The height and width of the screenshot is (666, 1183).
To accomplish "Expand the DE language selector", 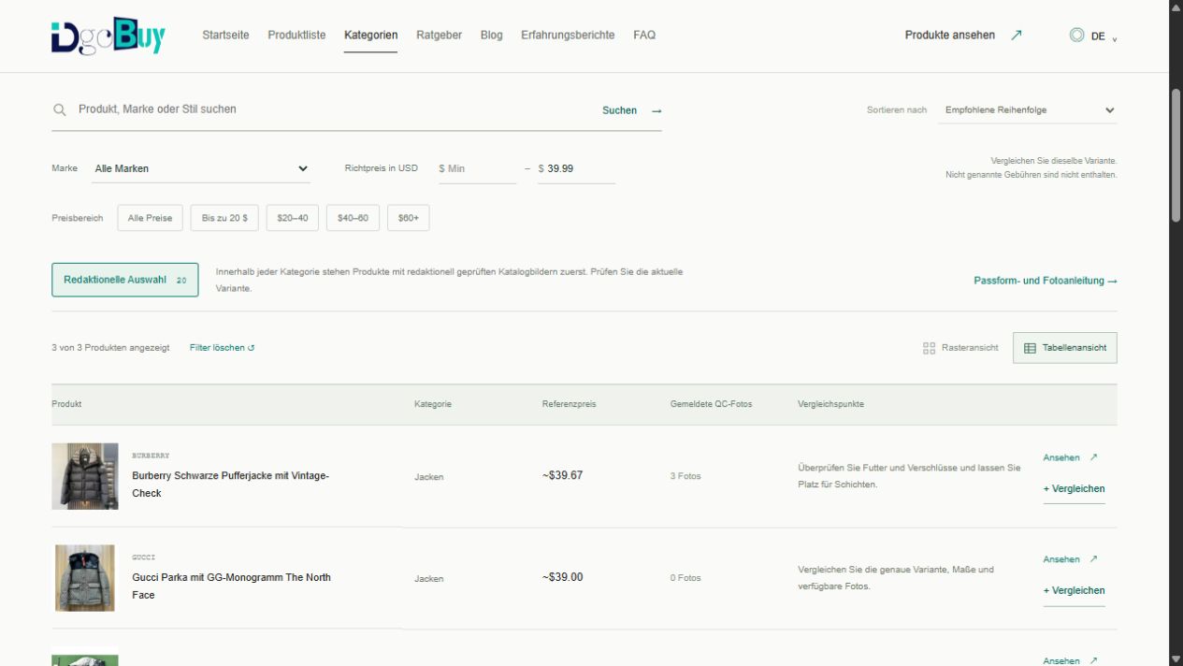I will click(1093, 36).
